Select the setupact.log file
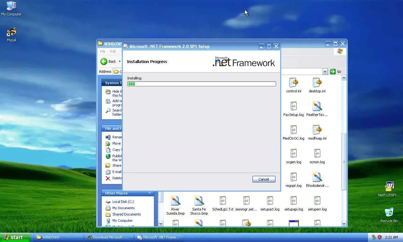The width and height of the screenshot is (403, 242). pyautogui.click(x=270, y=204)
